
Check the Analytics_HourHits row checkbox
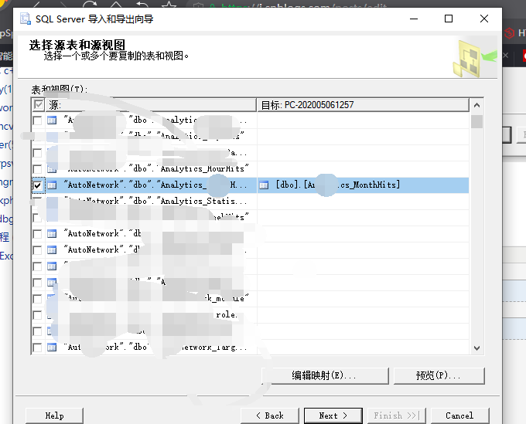[x=38, y=169]
